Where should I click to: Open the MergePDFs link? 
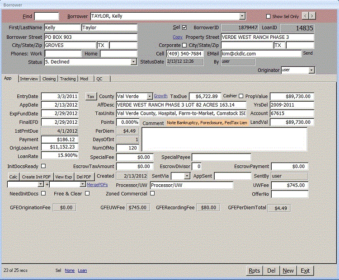[97, 184]
